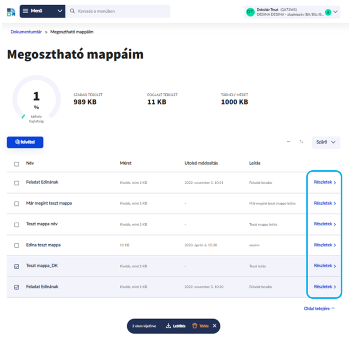Click the magnifier icon in search box
The height and width of the screenshot is (341, 349).
point(72,11)
